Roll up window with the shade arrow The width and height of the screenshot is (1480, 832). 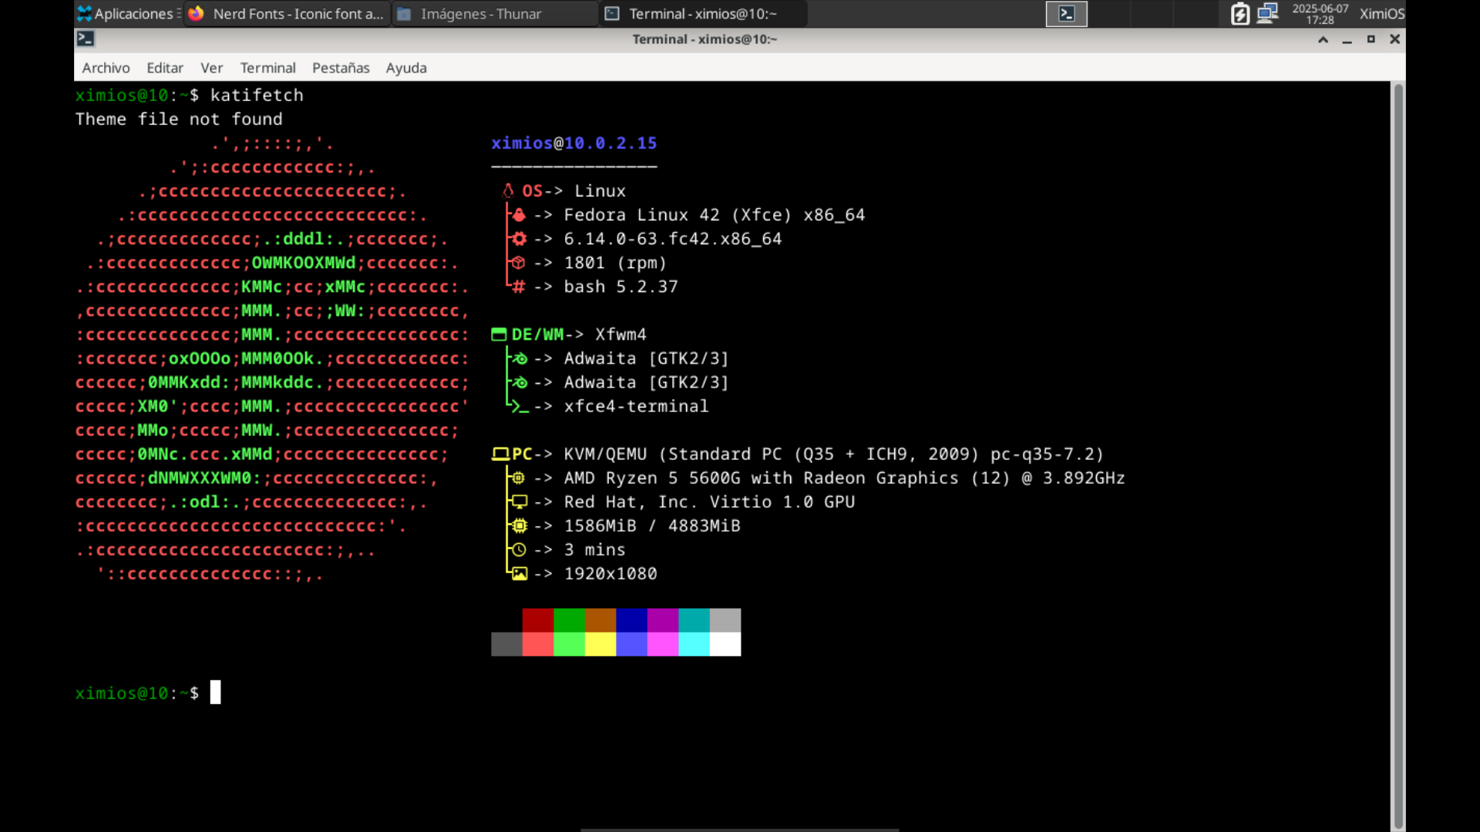click(1323, 39)
